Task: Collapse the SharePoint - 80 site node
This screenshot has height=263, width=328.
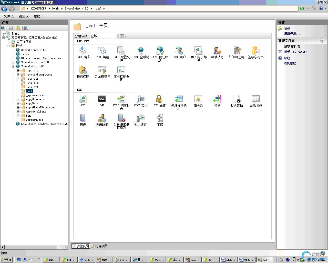Action: click(13, 66)
